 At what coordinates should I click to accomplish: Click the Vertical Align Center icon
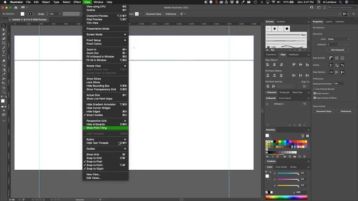point(301,65)
